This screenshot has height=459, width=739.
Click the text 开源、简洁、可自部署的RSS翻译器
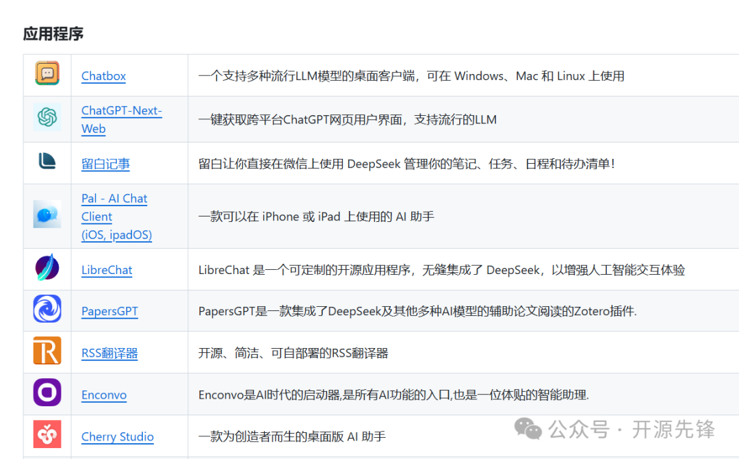(x=293, y=353)
